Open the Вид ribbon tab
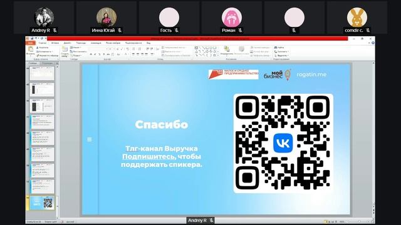Screen dimensions: 401x225 click(x=148, y=43)
